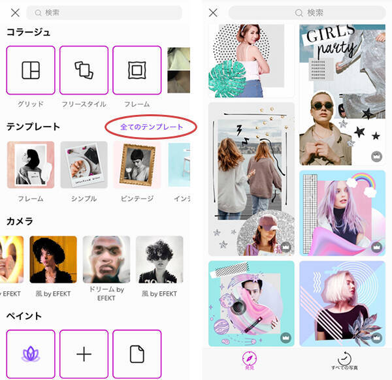392x380 pixels.
Task: Tap the crown badge on GIRLS party template
Action: [x=376, y=157]
